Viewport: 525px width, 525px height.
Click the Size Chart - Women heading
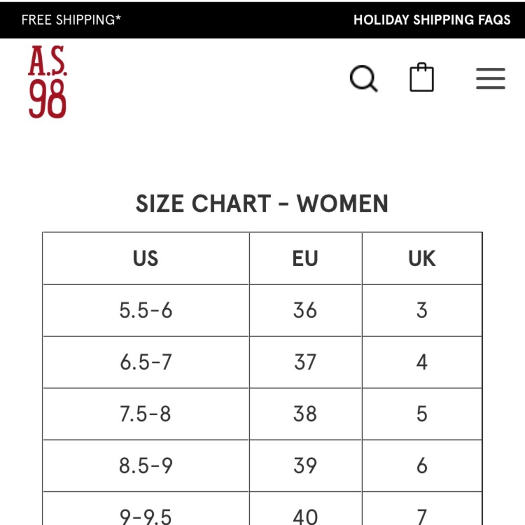point(262,204)
